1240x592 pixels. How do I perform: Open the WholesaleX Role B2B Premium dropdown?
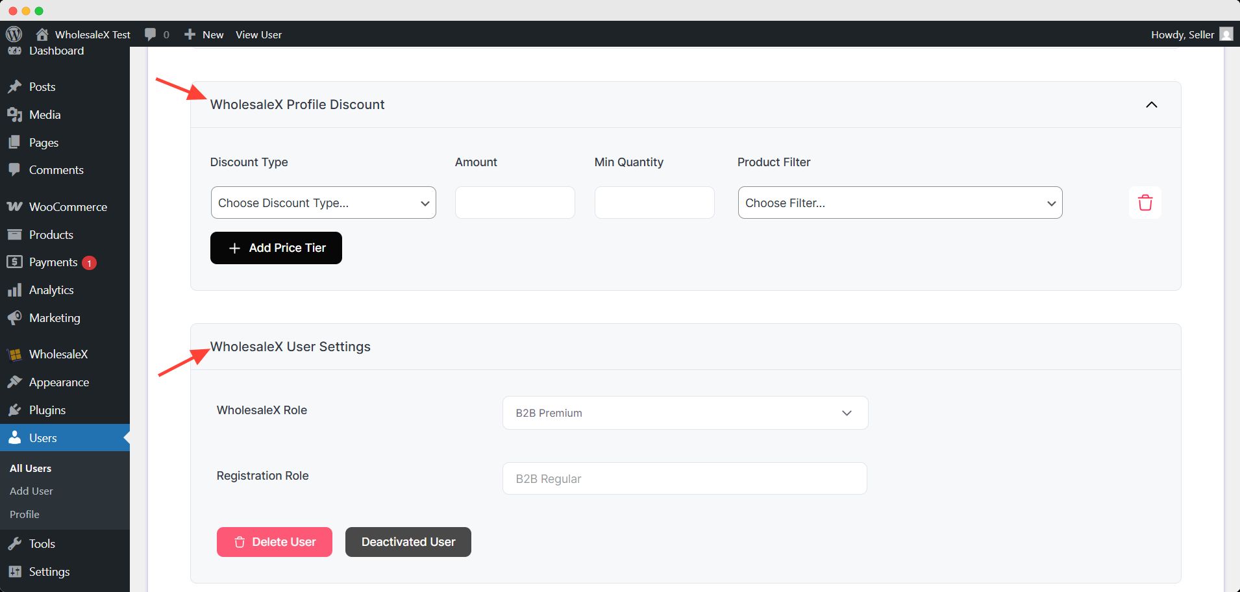[685, 413]
